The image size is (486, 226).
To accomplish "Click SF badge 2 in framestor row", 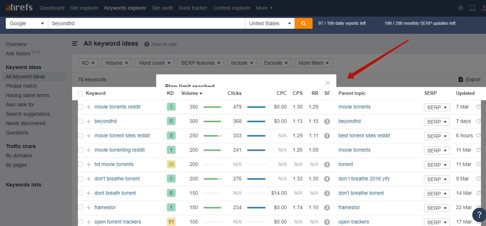I will [x=327, y=208].
